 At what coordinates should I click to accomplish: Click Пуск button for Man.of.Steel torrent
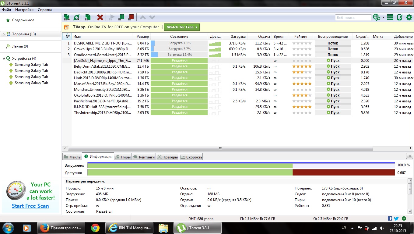coord(333,84)
